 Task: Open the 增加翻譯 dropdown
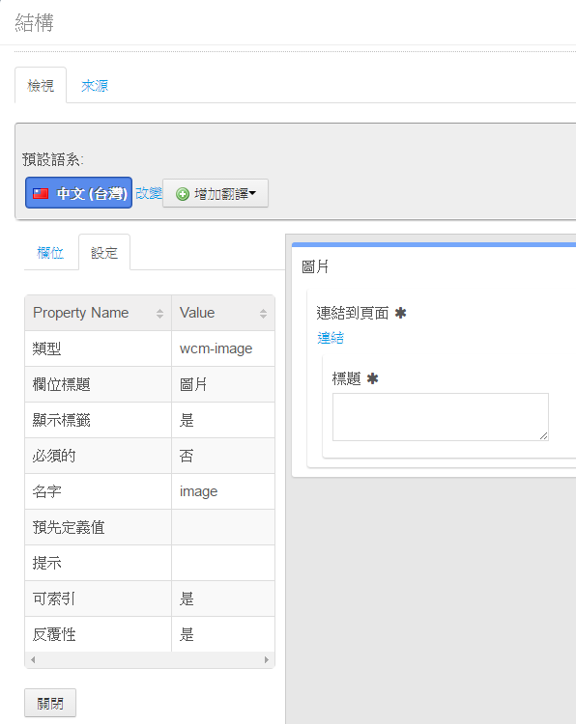pyautogui.click(x=216, y=193)
